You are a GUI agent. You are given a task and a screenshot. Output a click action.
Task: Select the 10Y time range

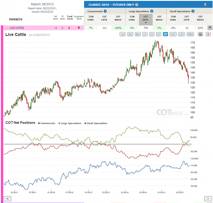coord(173,34)
